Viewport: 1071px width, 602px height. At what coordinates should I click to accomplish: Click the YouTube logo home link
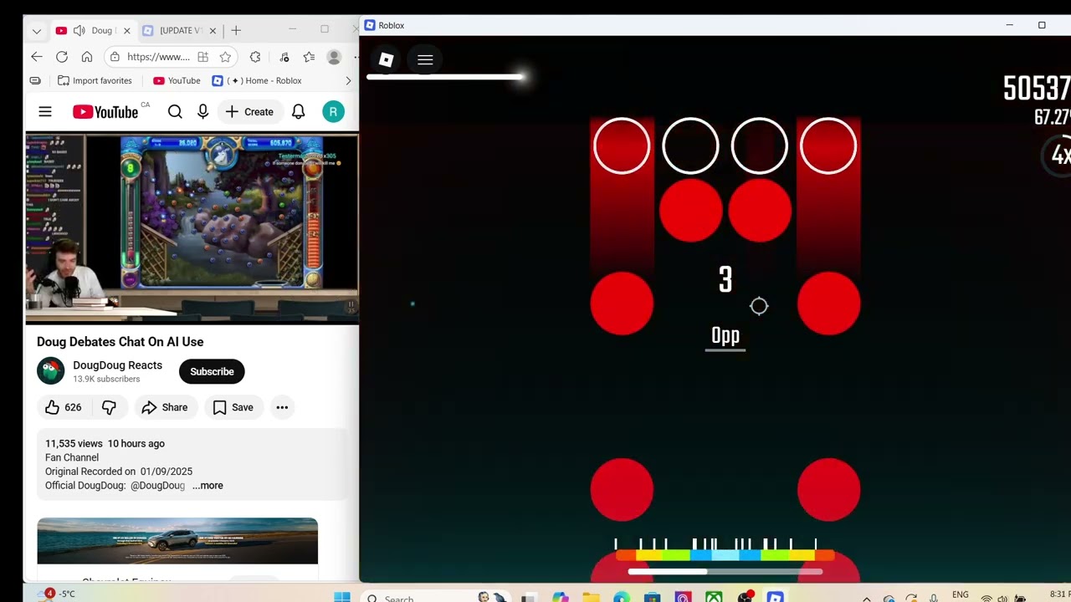click(105, 112)
